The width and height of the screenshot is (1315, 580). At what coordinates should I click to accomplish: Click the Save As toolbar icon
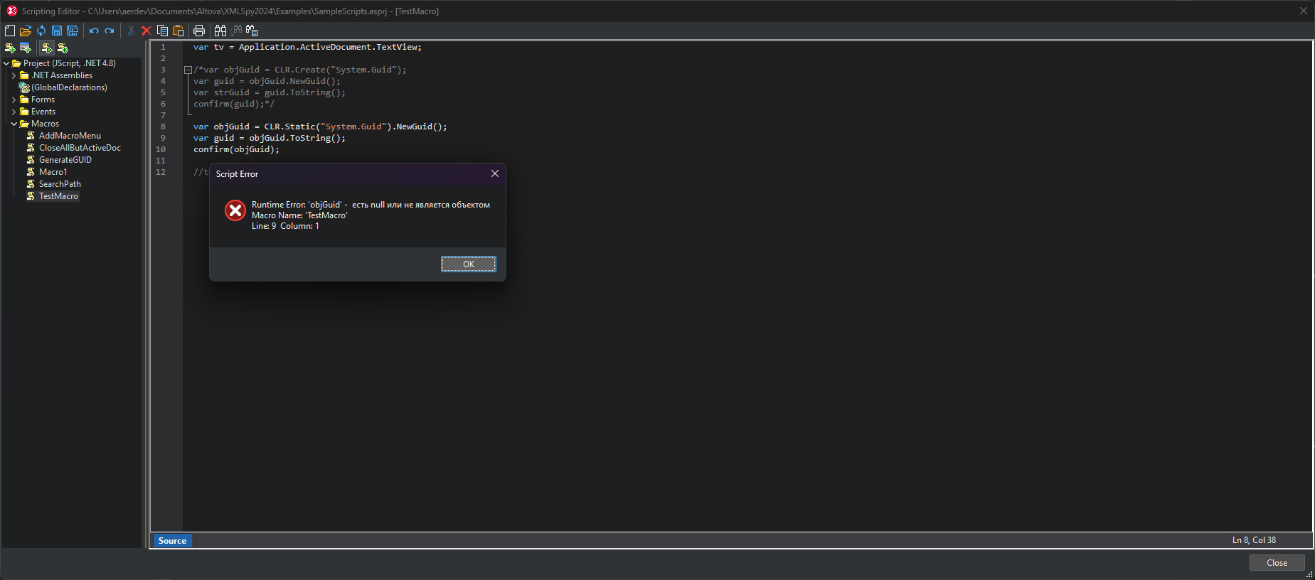pyautogui.click(x=73, y=31)
